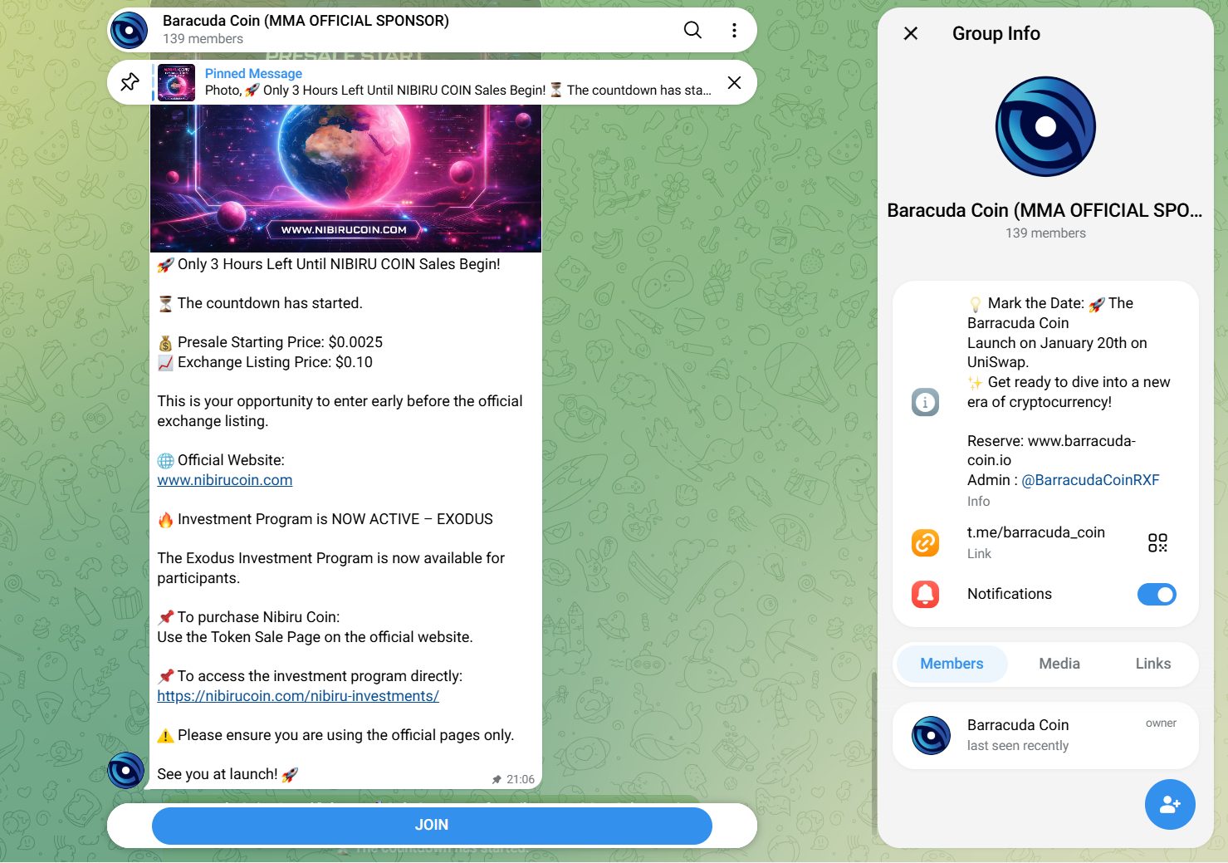Open the www.nibirucoin.com link
Viewport: 1228px width, 863px height.
tap(225, 480)
